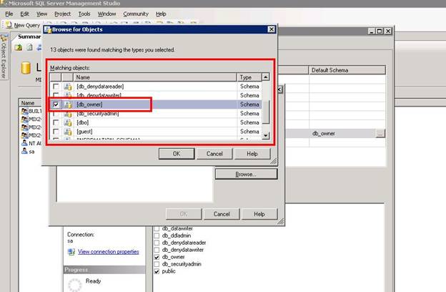Enable db_securityadmin role membership checkbox
Screen dimensions: 446x292
[x=157, y=264]
